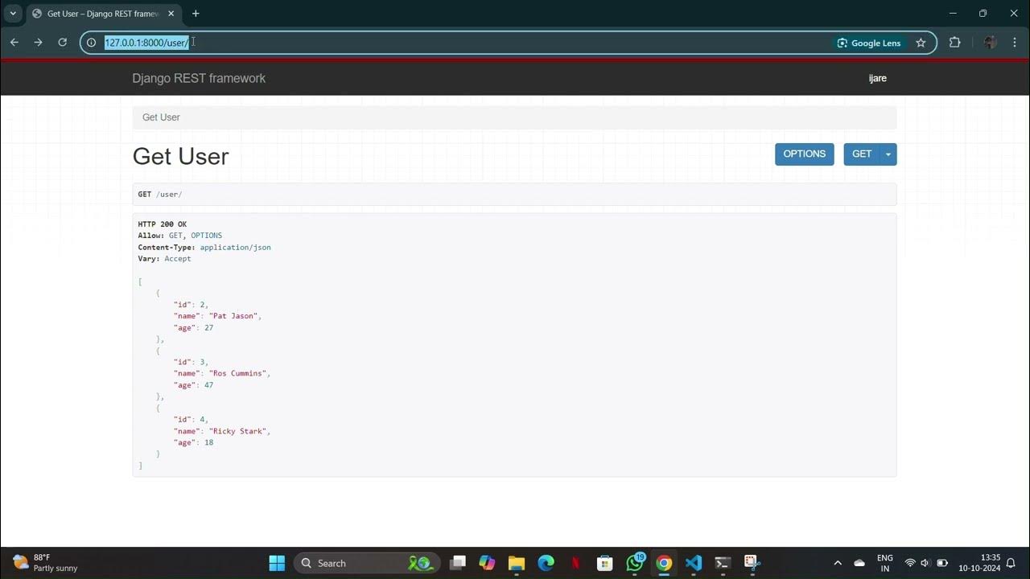
Task: Open the notifications bell icon
Action: coord(1011,563)
